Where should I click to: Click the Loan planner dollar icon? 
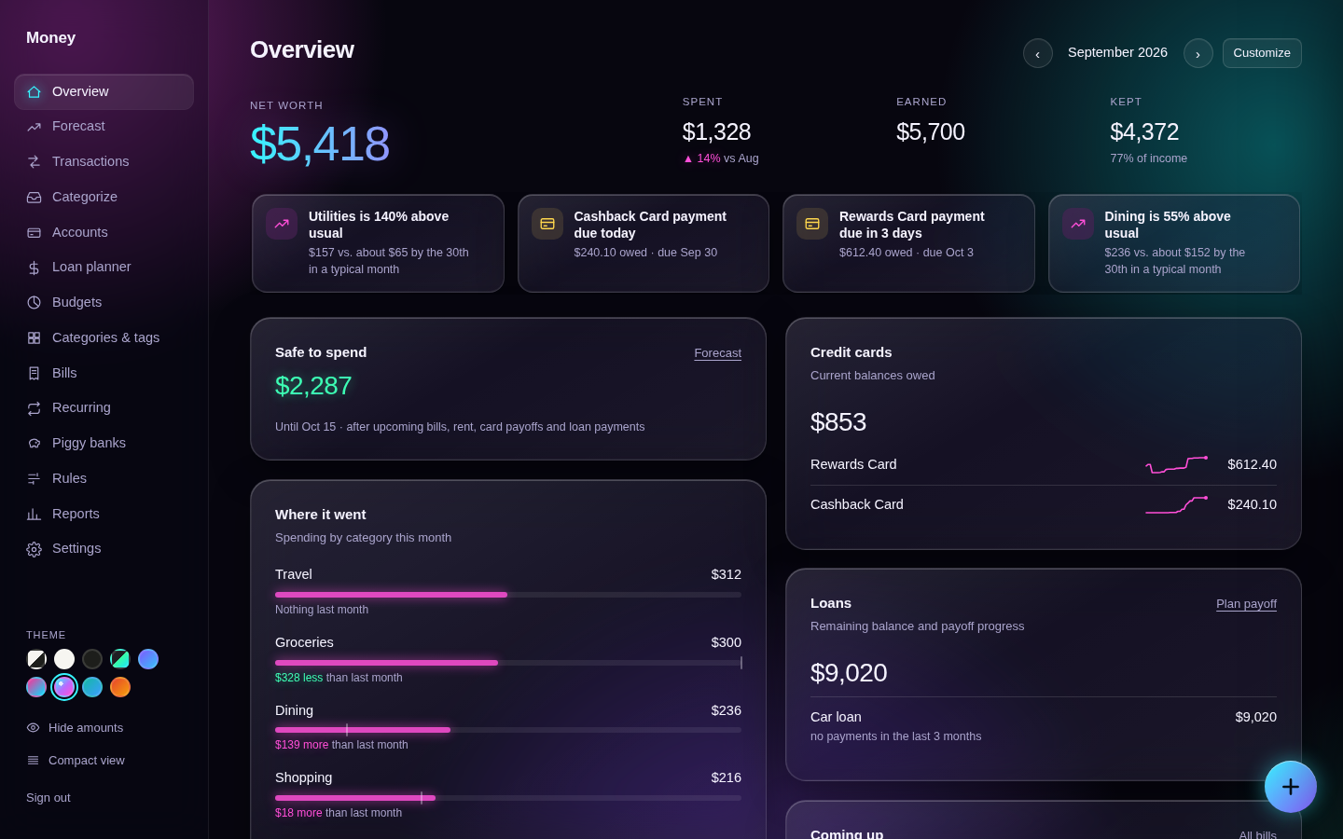pyautogui.click(x=35, y=268)
